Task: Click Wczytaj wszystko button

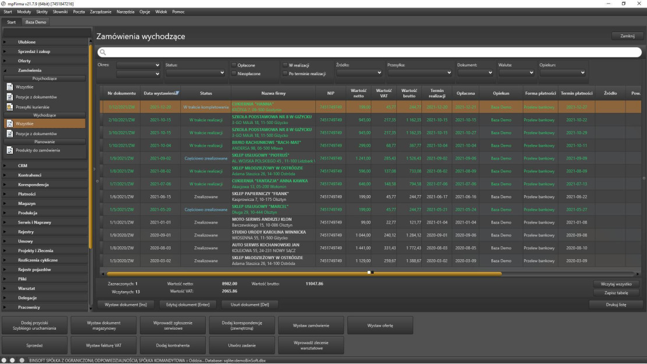Action: click(616, 284)
